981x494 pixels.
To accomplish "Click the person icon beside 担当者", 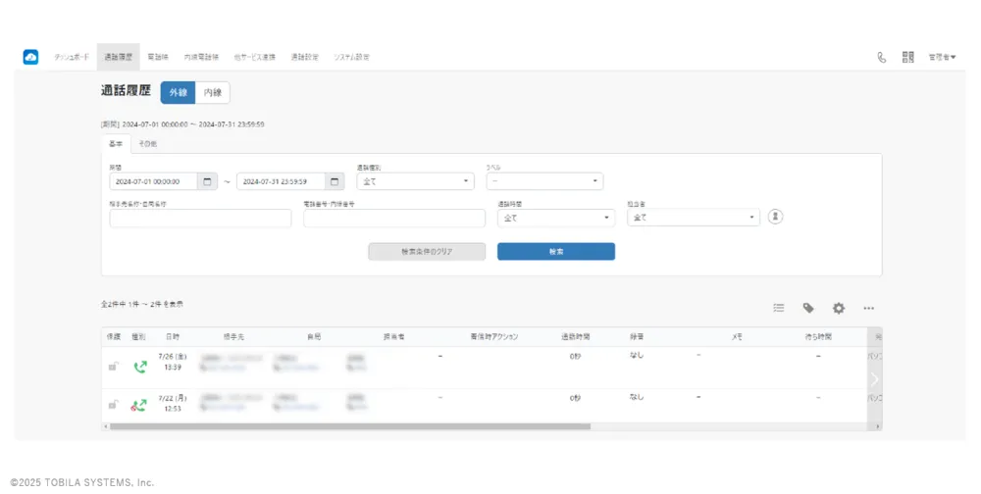I will pos(775,217).
